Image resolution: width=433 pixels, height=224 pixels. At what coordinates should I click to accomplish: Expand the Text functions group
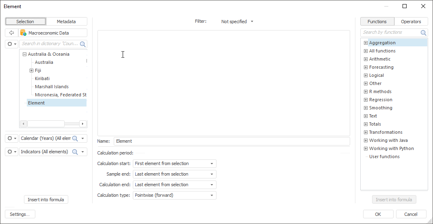[x=366, y=116]
